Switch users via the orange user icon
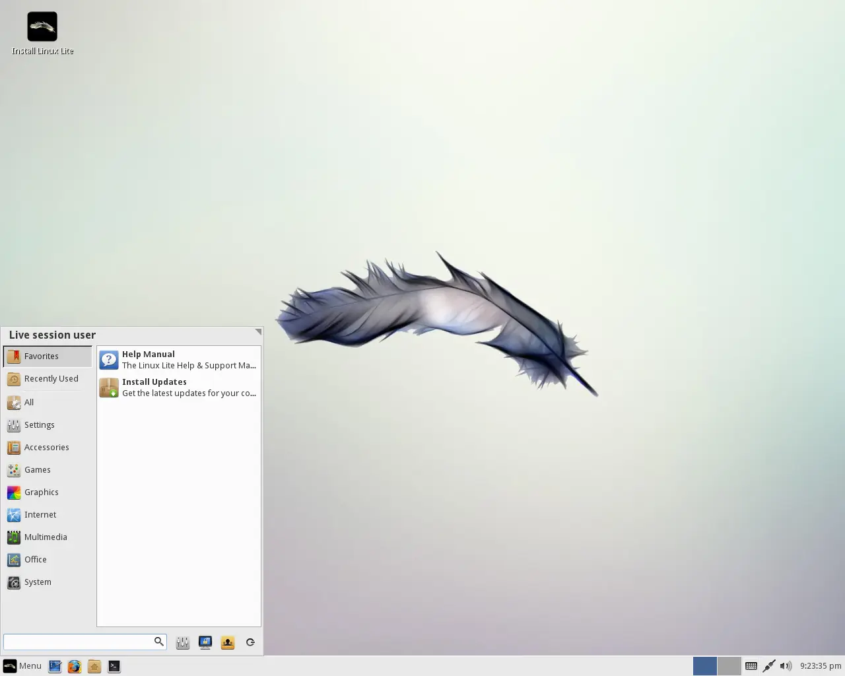The image size is (845, 676). click(228, 642)
